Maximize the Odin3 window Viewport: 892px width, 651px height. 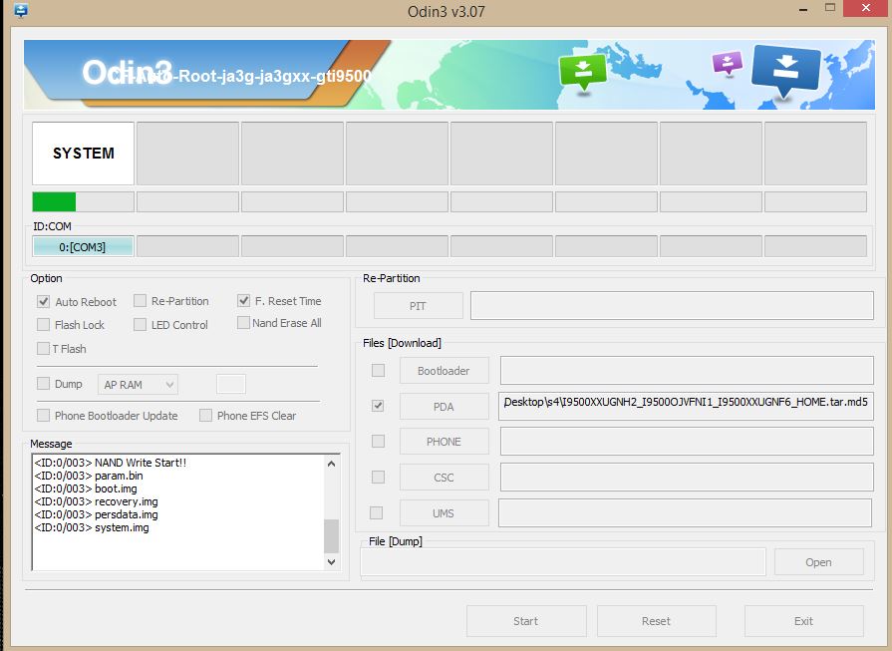(x=830, y=8)
